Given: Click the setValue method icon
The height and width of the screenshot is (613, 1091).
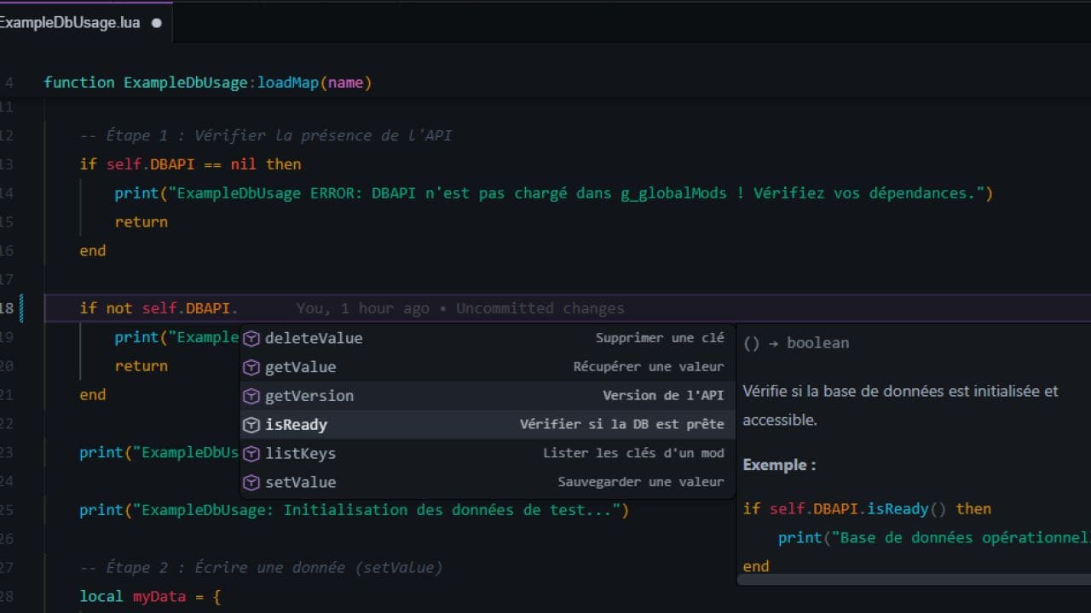Looking at the screenshot, I should point(251,482).
